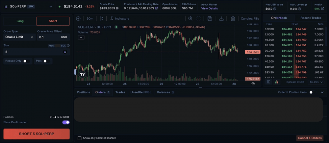Click the ask price 184.747 in orderbook
The height and width of the screenshot is (143, 329).
click(301, 29)
